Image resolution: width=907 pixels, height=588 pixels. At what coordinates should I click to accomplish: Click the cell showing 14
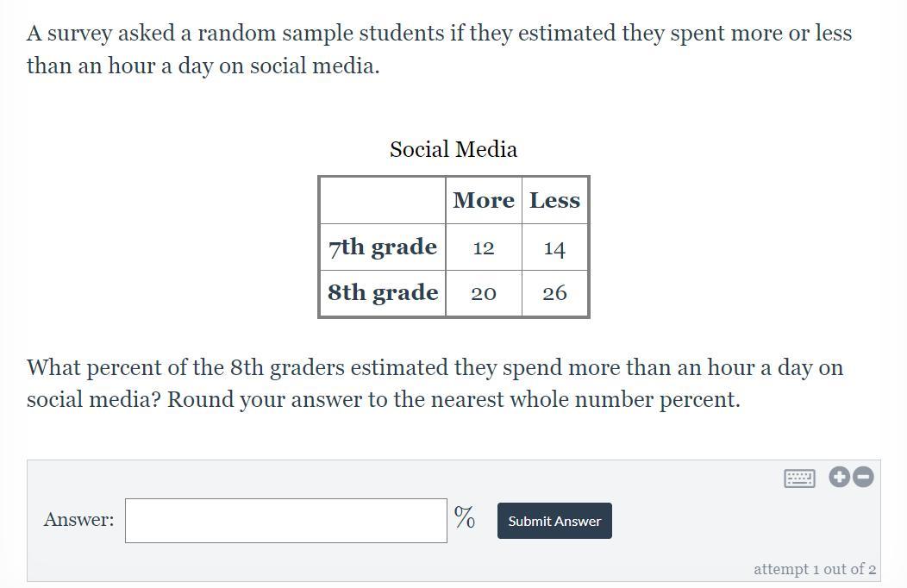[554, 248]
